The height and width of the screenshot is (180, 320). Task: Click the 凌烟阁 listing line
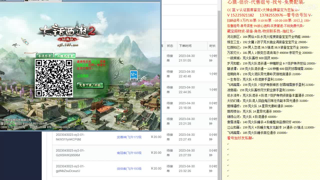coord(261,90)
